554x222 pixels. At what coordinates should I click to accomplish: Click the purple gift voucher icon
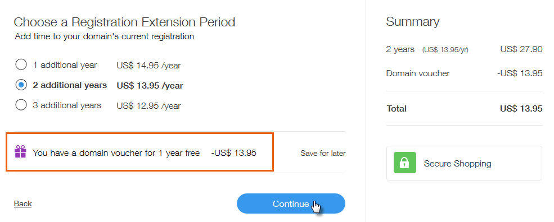tap(20, 152)
